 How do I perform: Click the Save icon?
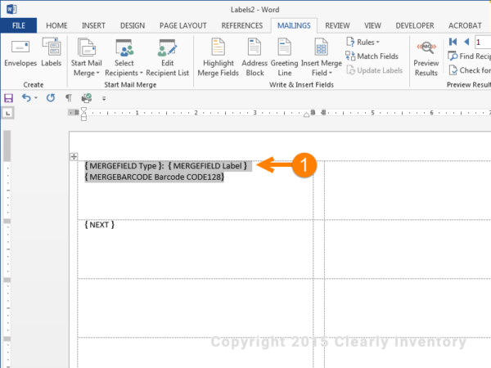[x=8, y=98]
